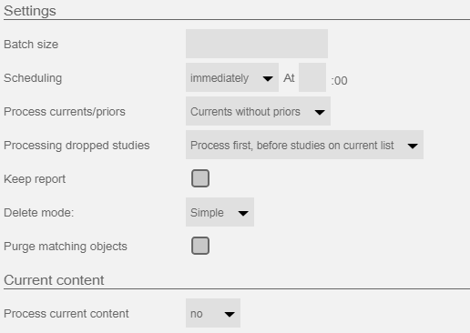Screen dimensions: 470x333
Task: Click the Settings section heading
Action: point(30,11)
